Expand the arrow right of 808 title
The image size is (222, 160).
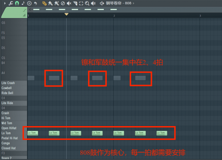point(134,3)
